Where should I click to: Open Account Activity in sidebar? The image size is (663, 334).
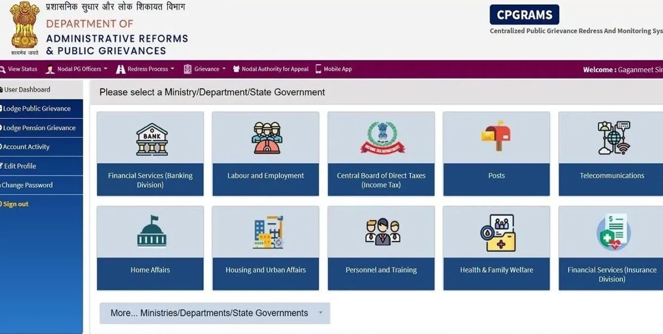(x=42, y=147)
